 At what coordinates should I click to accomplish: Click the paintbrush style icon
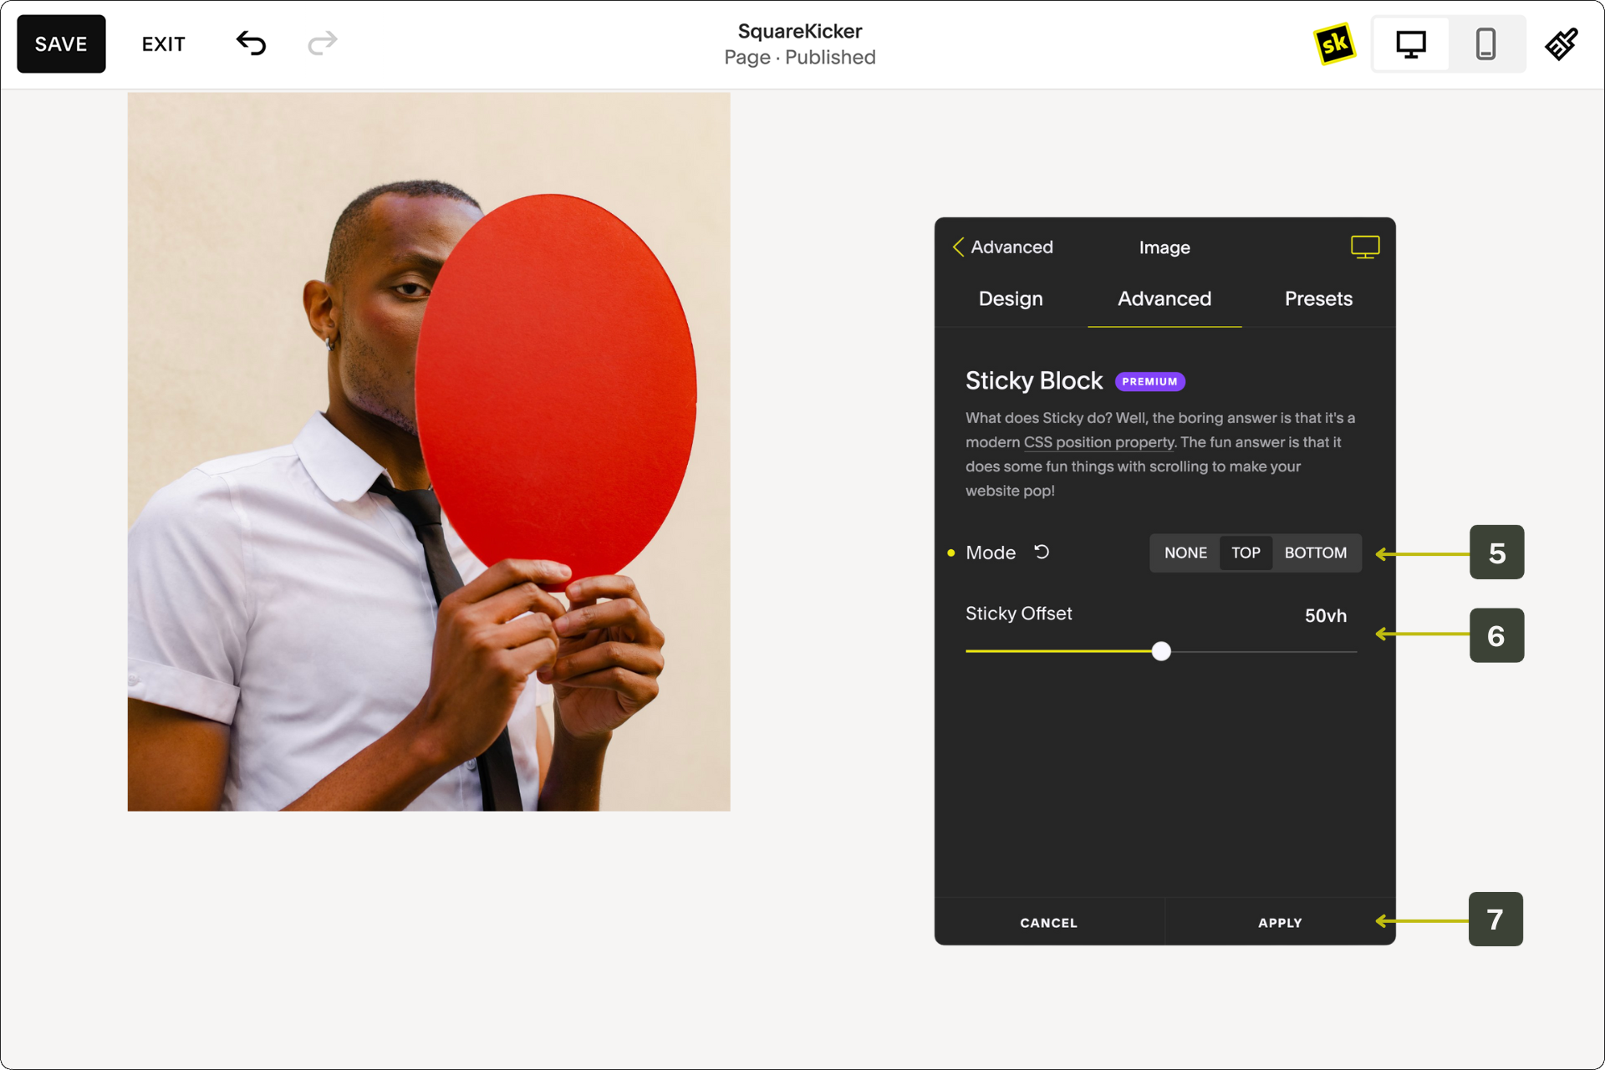(x=1561, y=43)
